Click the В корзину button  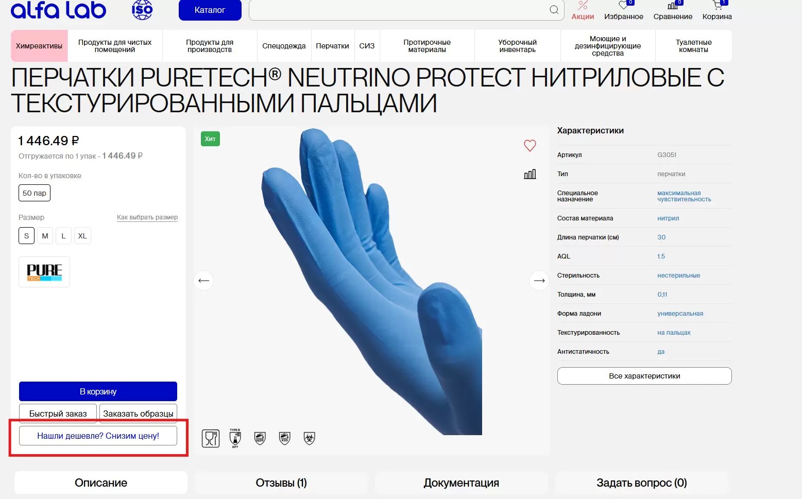[x=98, y=391]
